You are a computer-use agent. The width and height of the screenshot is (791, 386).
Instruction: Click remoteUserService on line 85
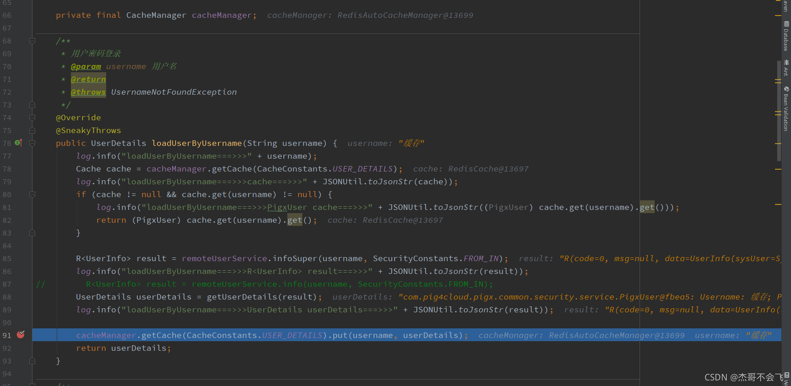tap(224, 258)
